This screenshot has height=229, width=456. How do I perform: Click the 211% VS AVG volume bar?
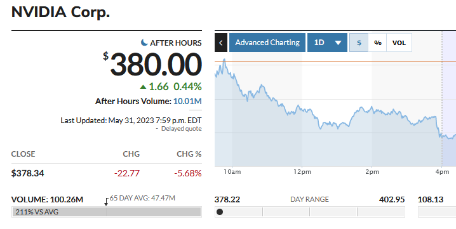click(x=107, y=212)
